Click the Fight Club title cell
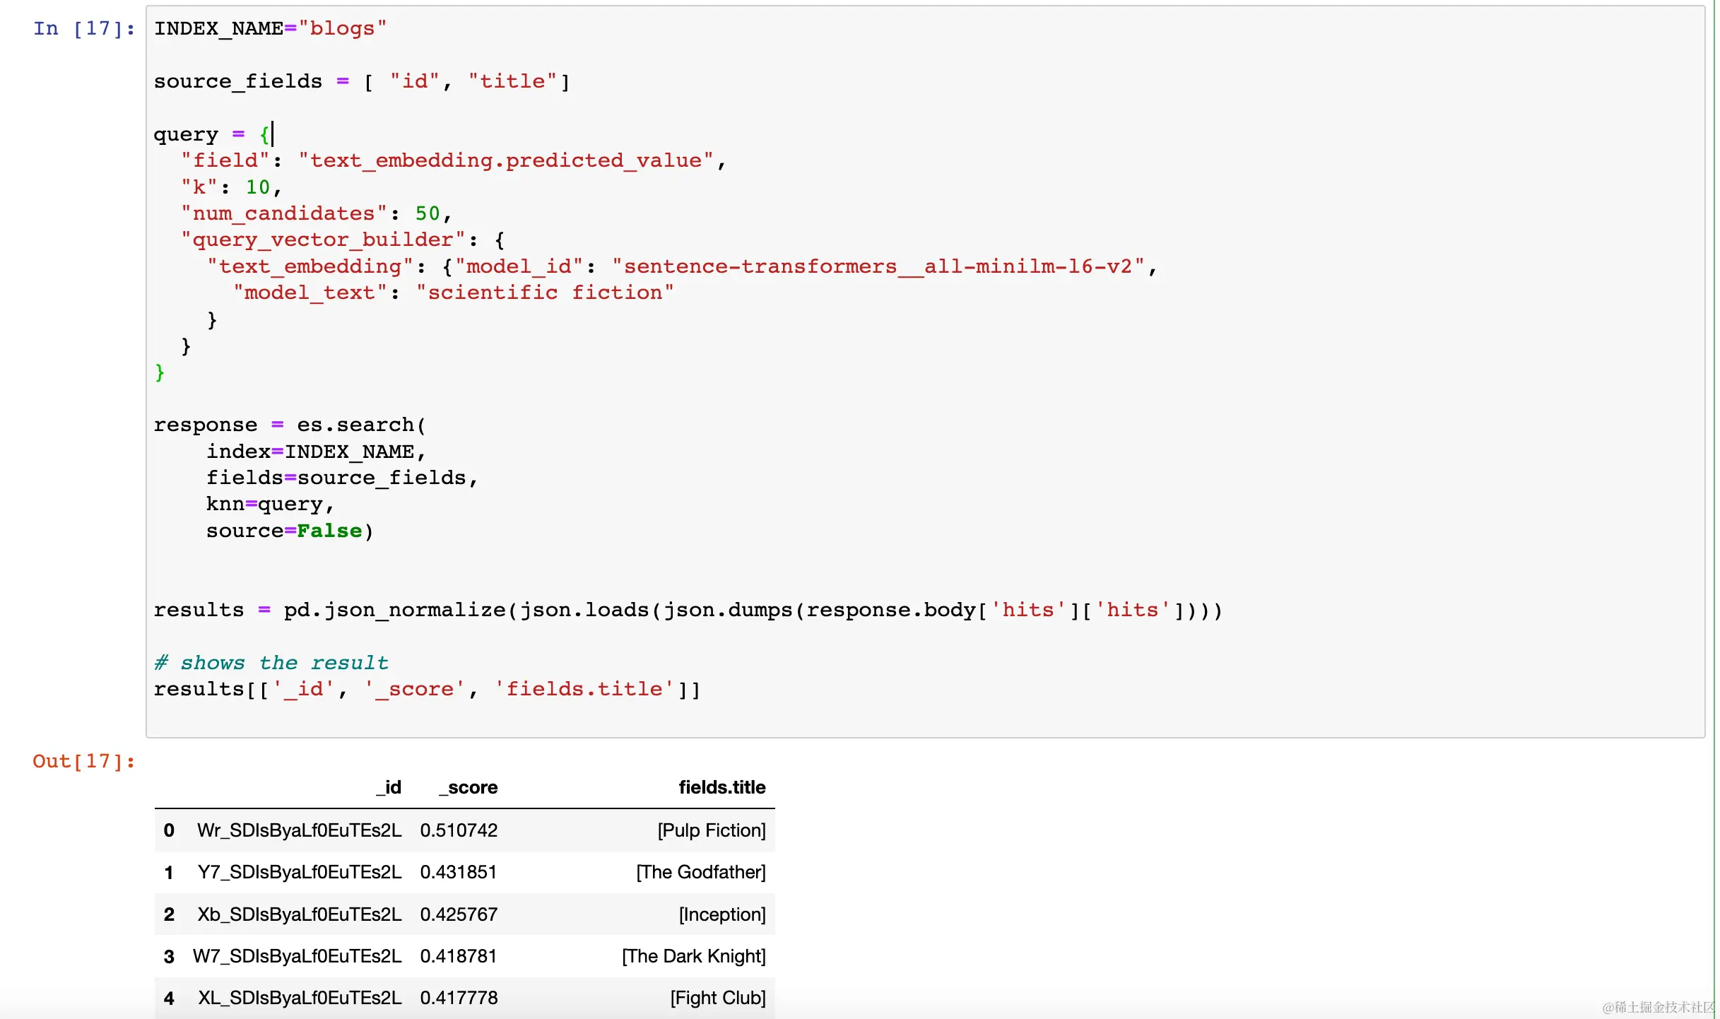Screen dimensions: 1720x1019 tap(717, 998)
